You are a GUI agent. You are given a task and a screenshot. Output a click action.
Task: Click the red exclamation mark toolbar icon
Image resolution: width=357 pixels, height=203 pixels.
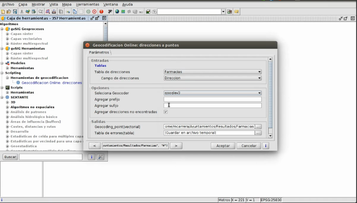[101, 11]
